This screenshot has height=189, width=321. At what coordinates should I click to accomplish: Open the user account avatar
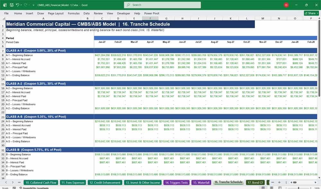click(286, 5)
